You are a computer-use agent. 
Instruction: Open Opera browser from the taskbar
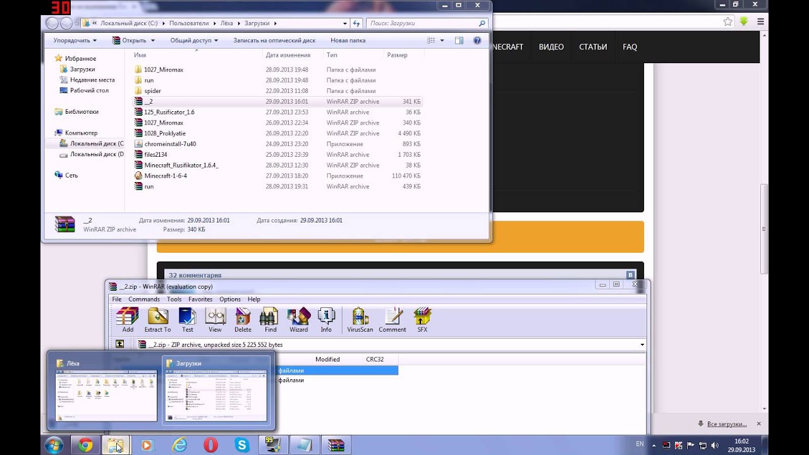click(211, 446)
